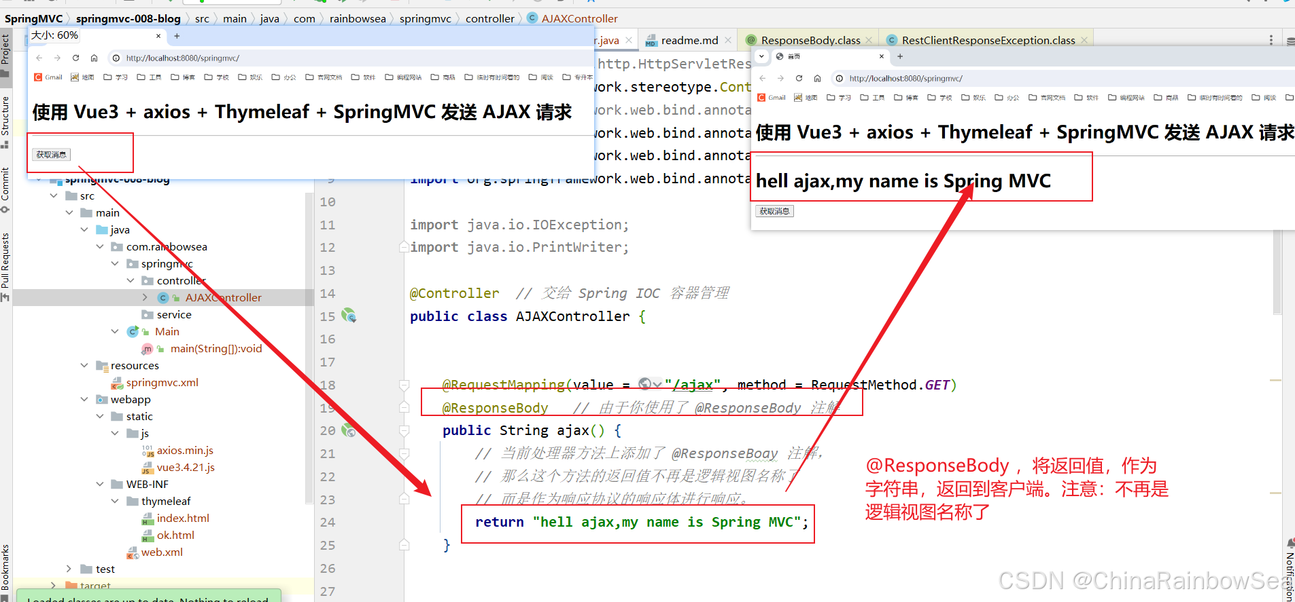This screenshot has height=602, width=1295.
Task: Open Gmail bookmark in left browser
Action: (x=48, y=77)
